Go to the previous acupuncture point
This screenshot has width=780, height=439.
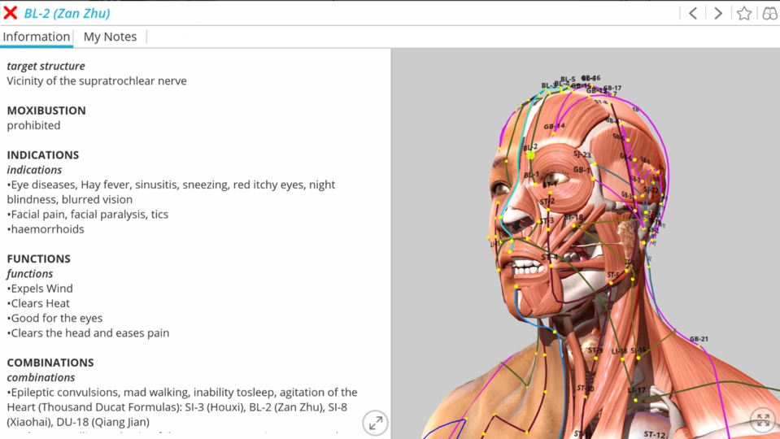tap(693, 13)
